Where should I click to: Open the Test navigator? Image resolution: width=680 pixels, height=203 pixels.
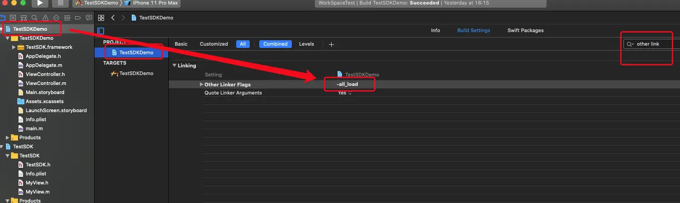click(56, 18)
